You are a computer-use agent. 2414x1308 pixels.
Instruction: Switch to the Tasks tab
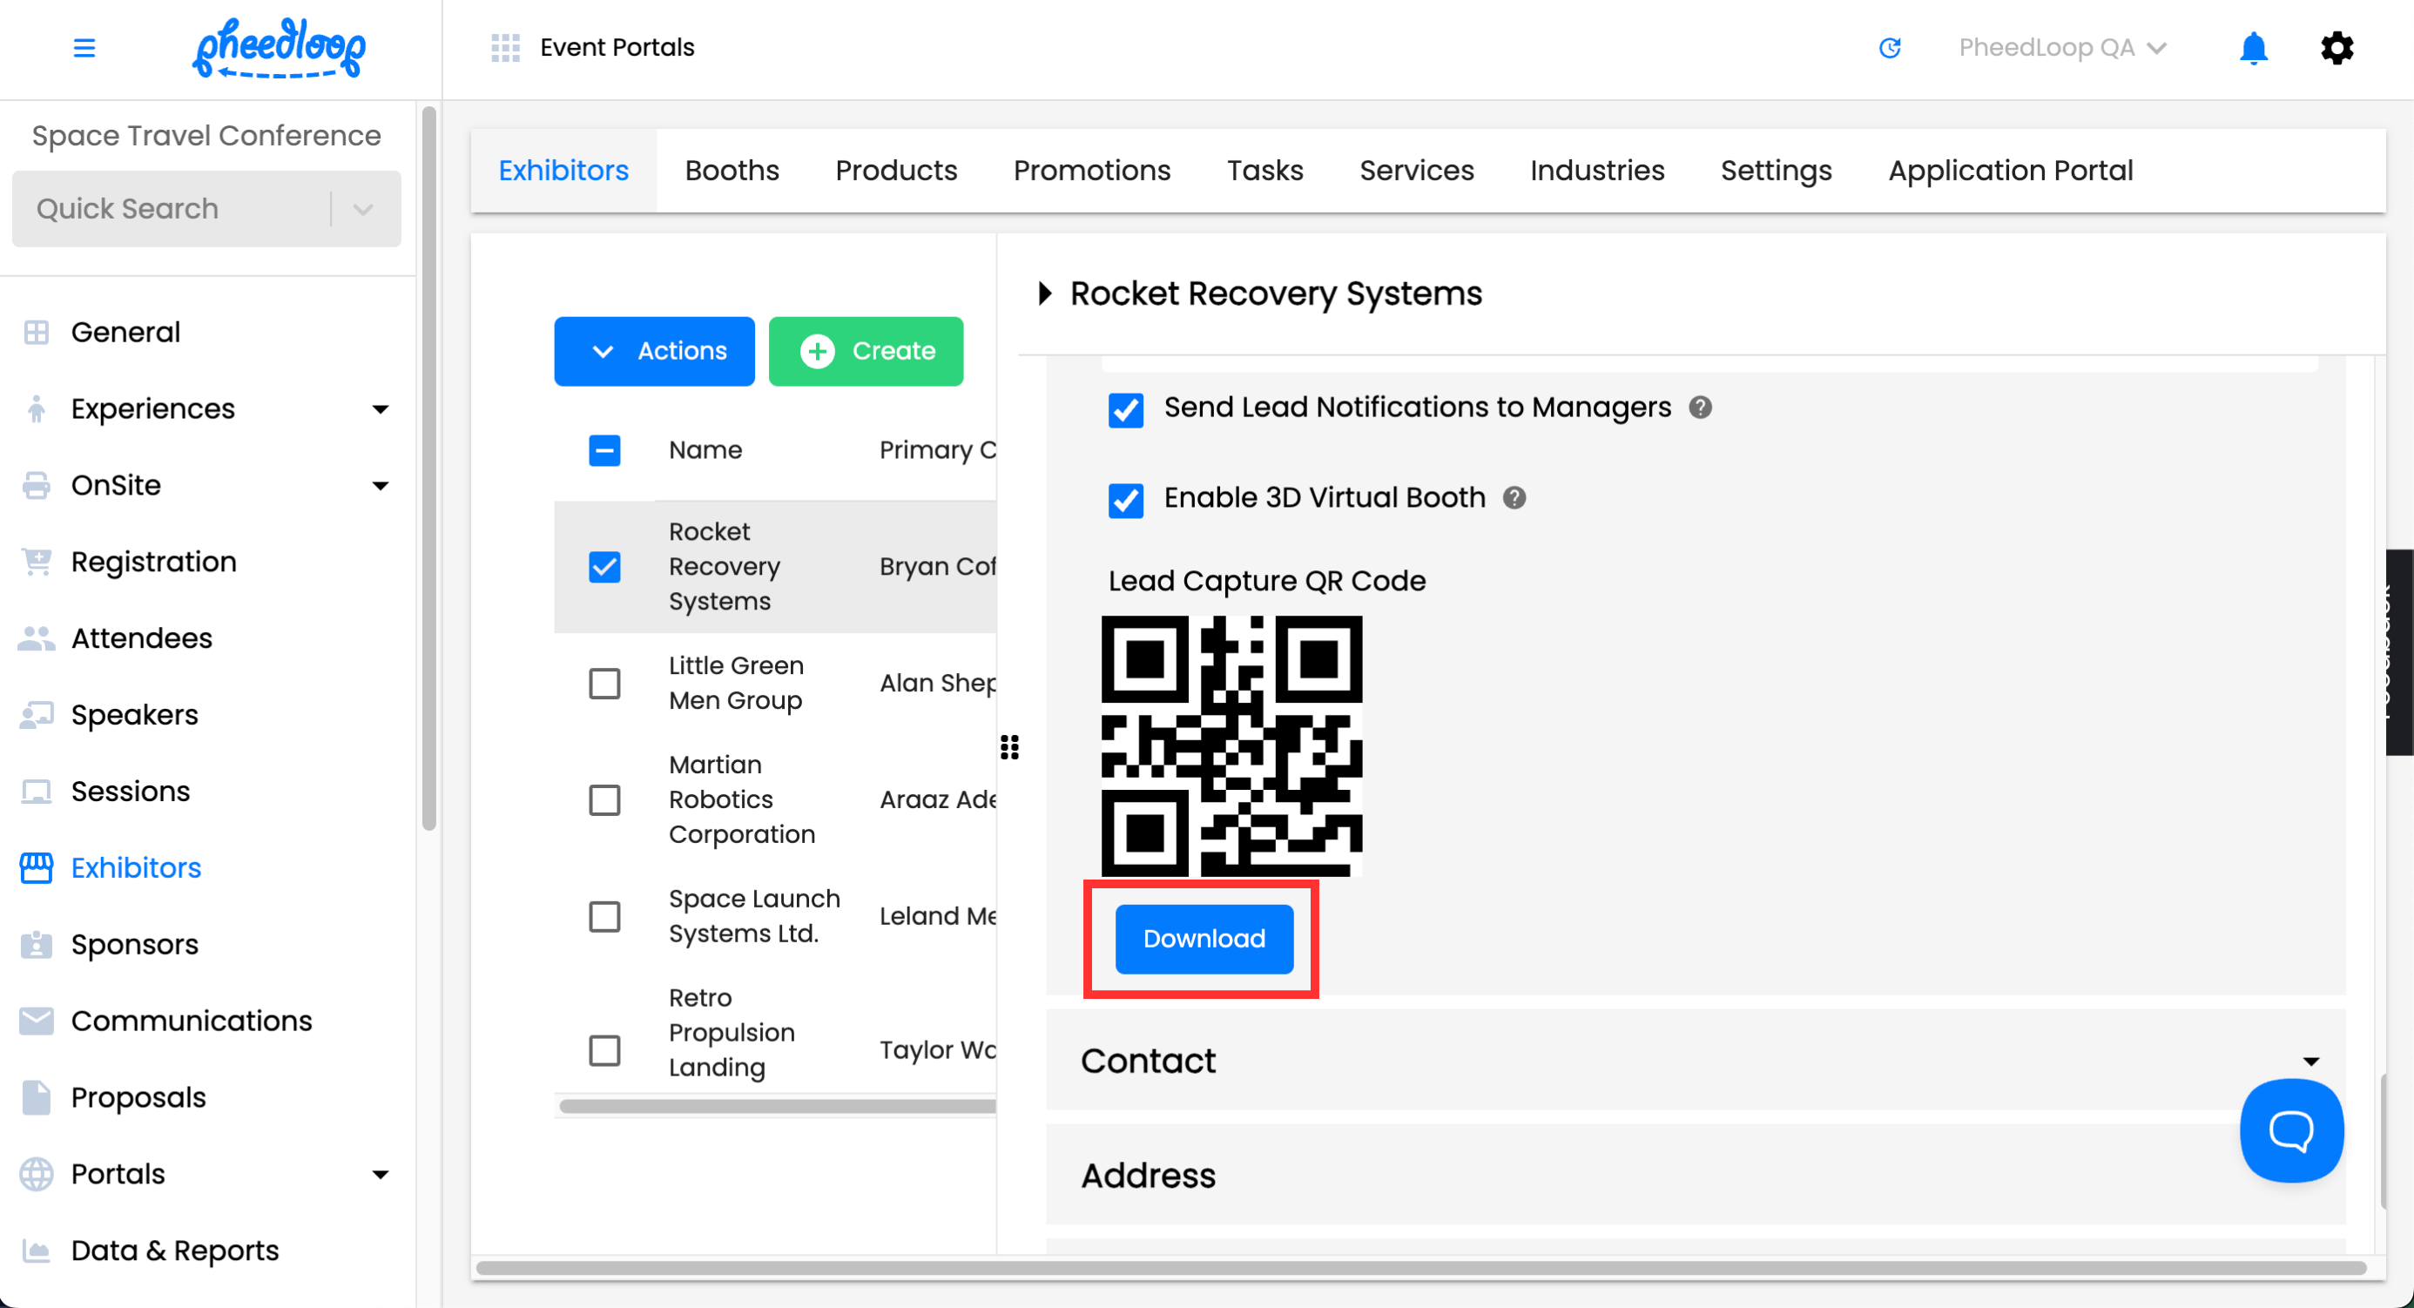(x=1265, y=171)
